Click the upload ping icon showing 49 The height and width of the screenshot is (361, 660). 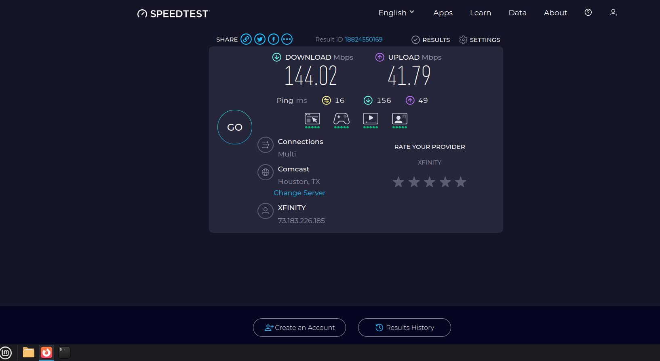pos(410,100)
